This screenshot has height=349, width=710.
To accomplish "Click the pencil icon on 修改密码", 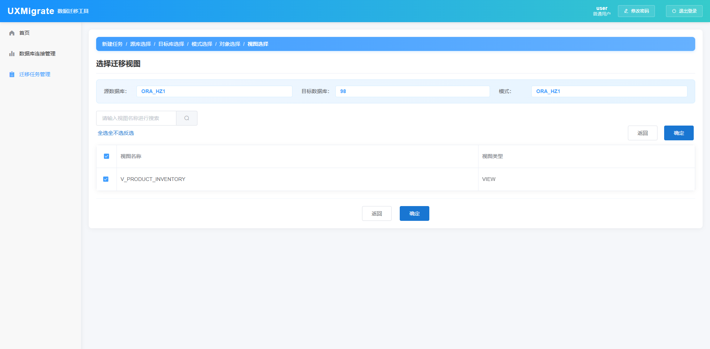I will tap(626, 11).
